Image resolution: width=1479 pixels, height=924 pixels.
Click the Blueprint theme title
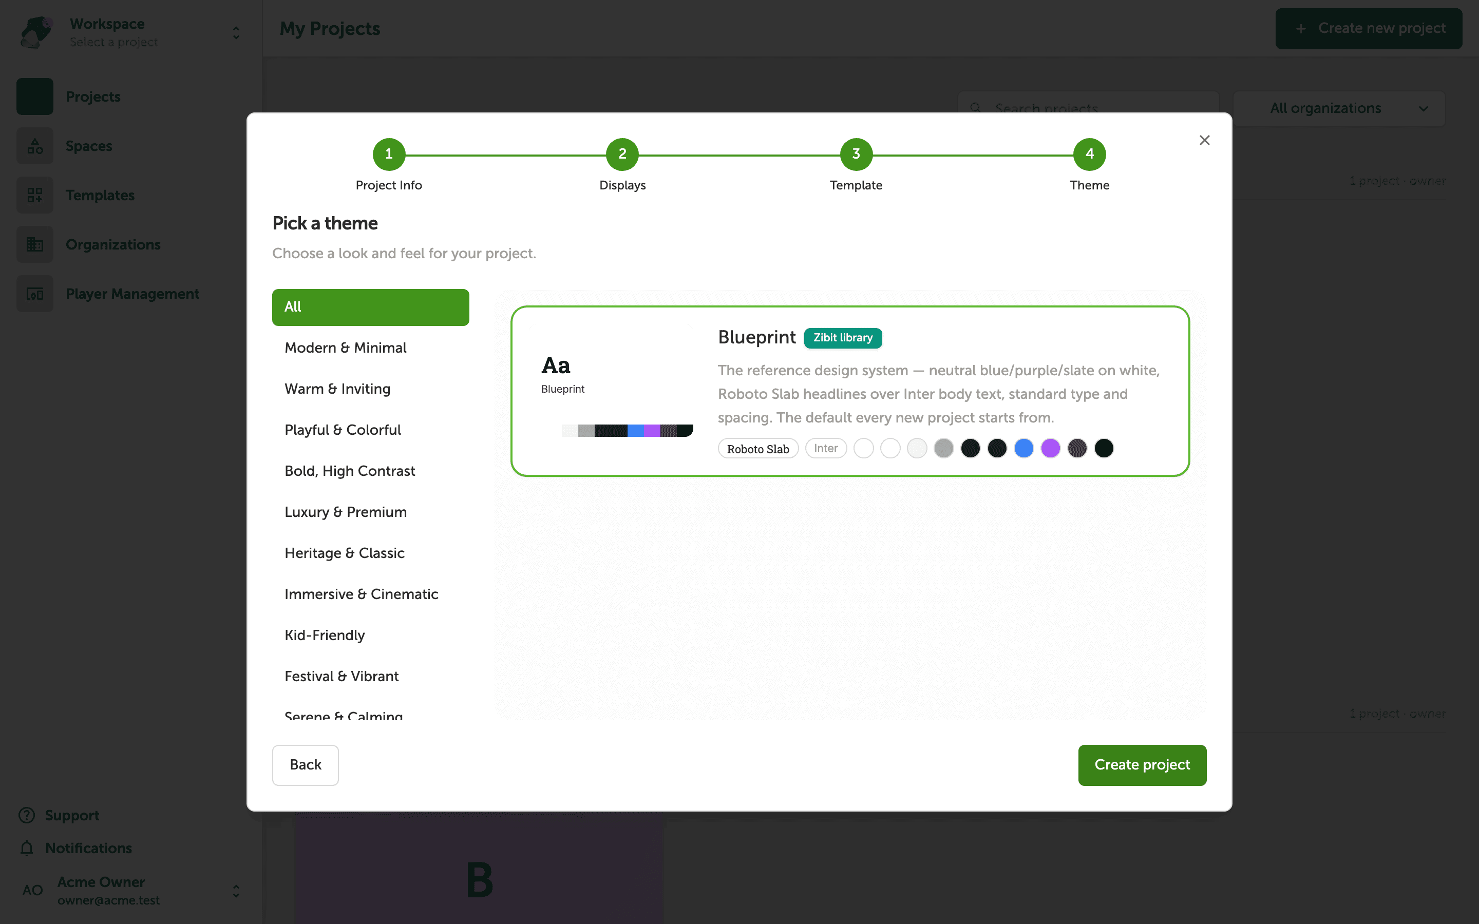click(756, 337)
